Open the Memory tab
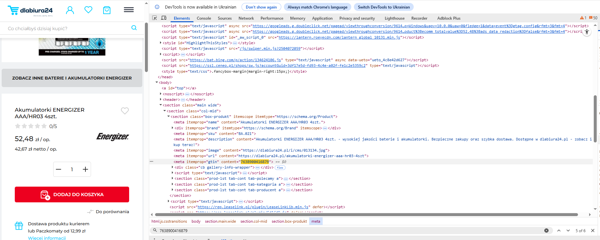Image resolution: width=600 pixels, height=240 pixels. (x=298, y=18)
